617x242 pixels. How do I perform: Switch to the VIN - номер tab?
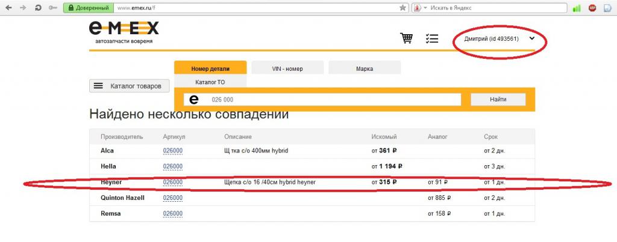tap(287, 68)
